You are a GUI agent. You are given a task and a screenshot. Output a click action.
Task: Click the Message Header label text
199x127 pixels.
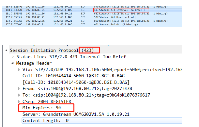(x=34, y=63)
